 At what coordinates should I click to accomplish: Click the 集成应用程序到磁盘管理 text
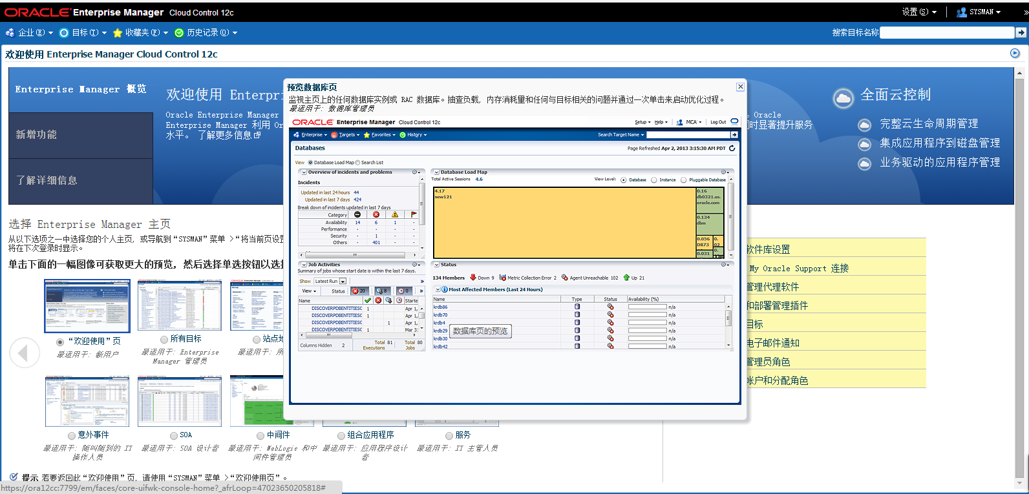[940, 143]
